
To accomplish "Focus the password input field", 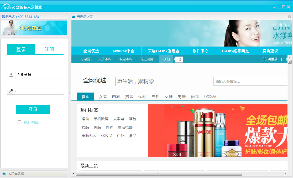I will [x=36, y=91].
